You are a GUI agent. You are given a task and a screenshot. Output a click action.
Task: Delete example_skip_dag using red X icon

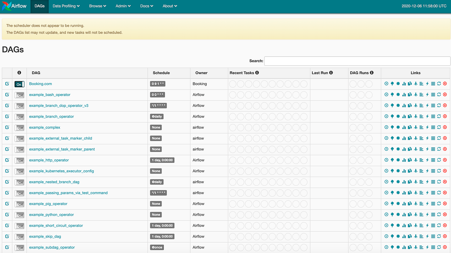coord(445,236)
